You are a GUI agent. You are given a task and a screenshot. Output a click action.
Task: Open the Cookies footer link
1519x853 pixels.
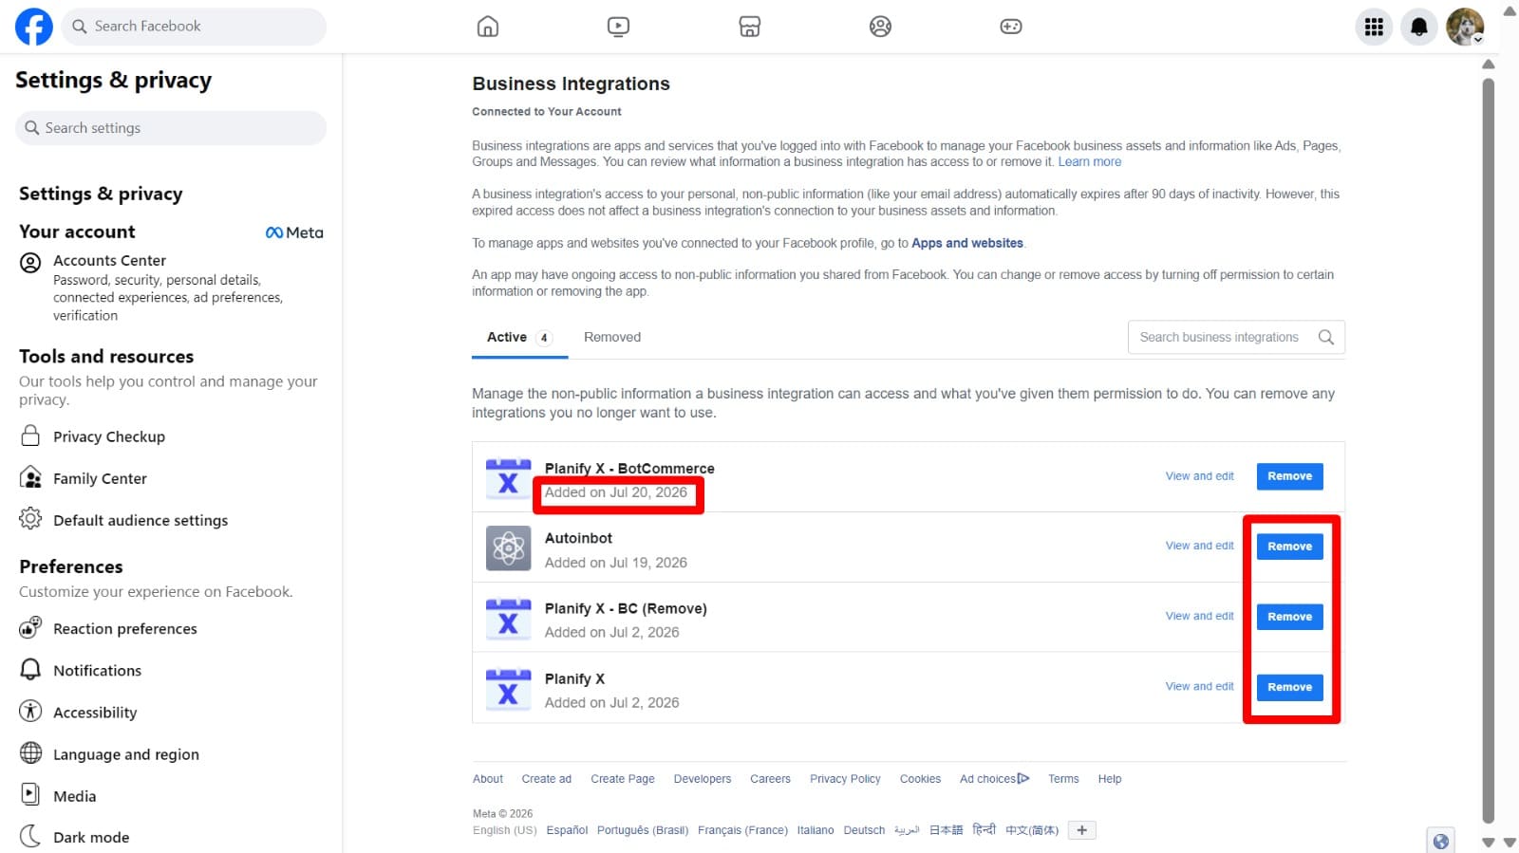(x=920, y=779)
